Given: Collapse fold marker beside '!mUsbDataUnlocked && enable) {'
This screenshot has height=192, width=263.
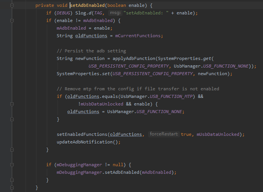Looking at the screenshot, I should tap(12, 104).
